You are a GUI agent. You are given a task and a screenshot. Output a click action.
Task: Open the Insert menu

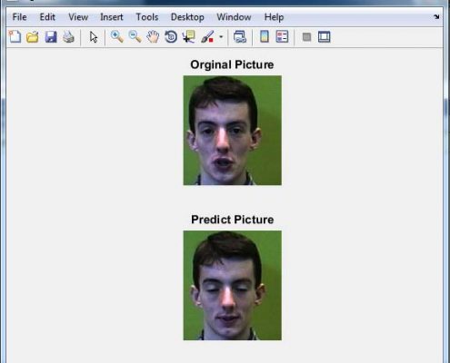coord(112,17)
